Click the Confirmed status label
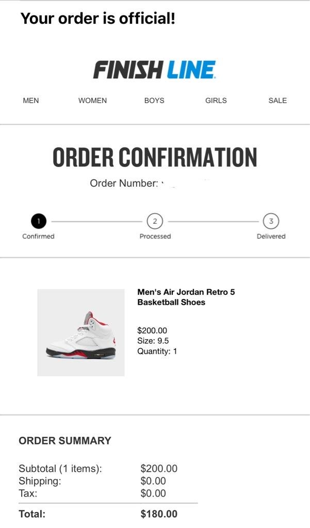The width and height of the screenshot is (310, 528). (x=38, y=236)
